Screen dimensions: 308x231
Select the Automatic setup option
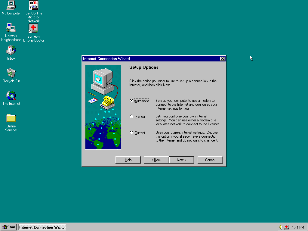[x=131, y=101]
